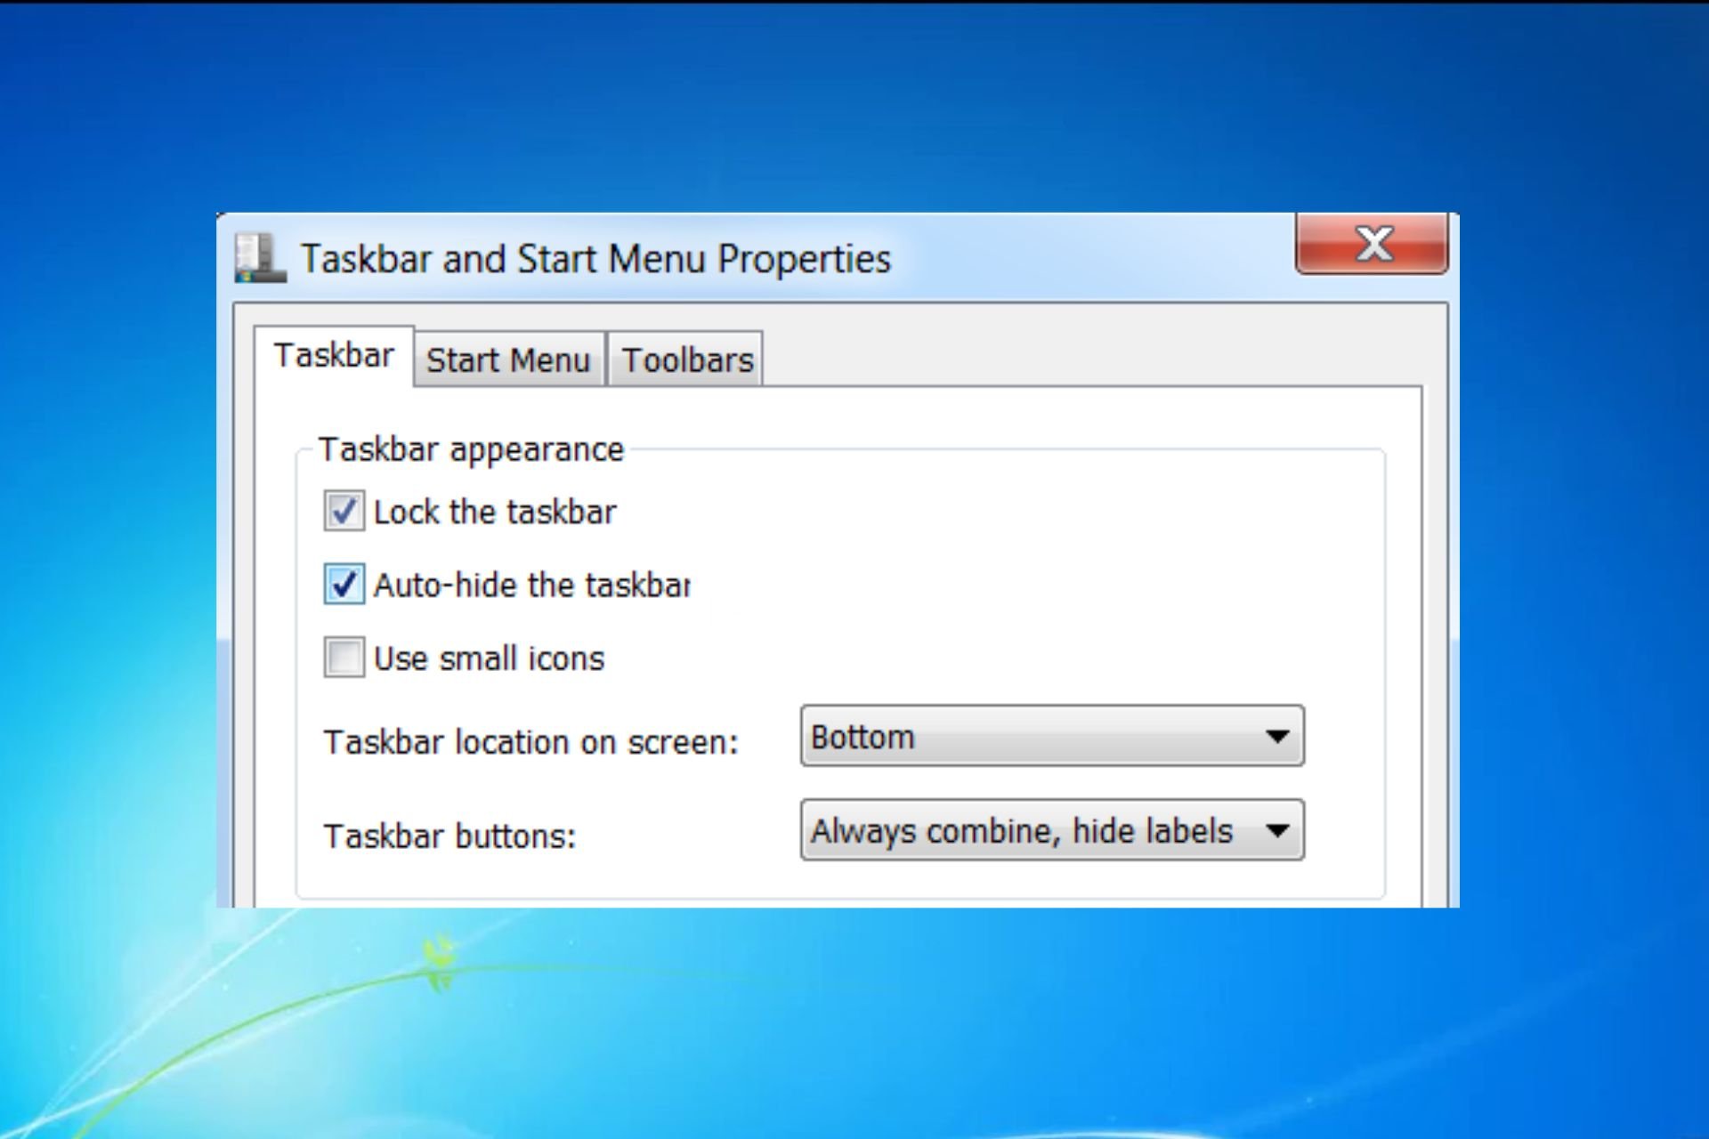
Task: Switch to the Start Menu tab
Action: pyautogui.click(x=509, y=359)
